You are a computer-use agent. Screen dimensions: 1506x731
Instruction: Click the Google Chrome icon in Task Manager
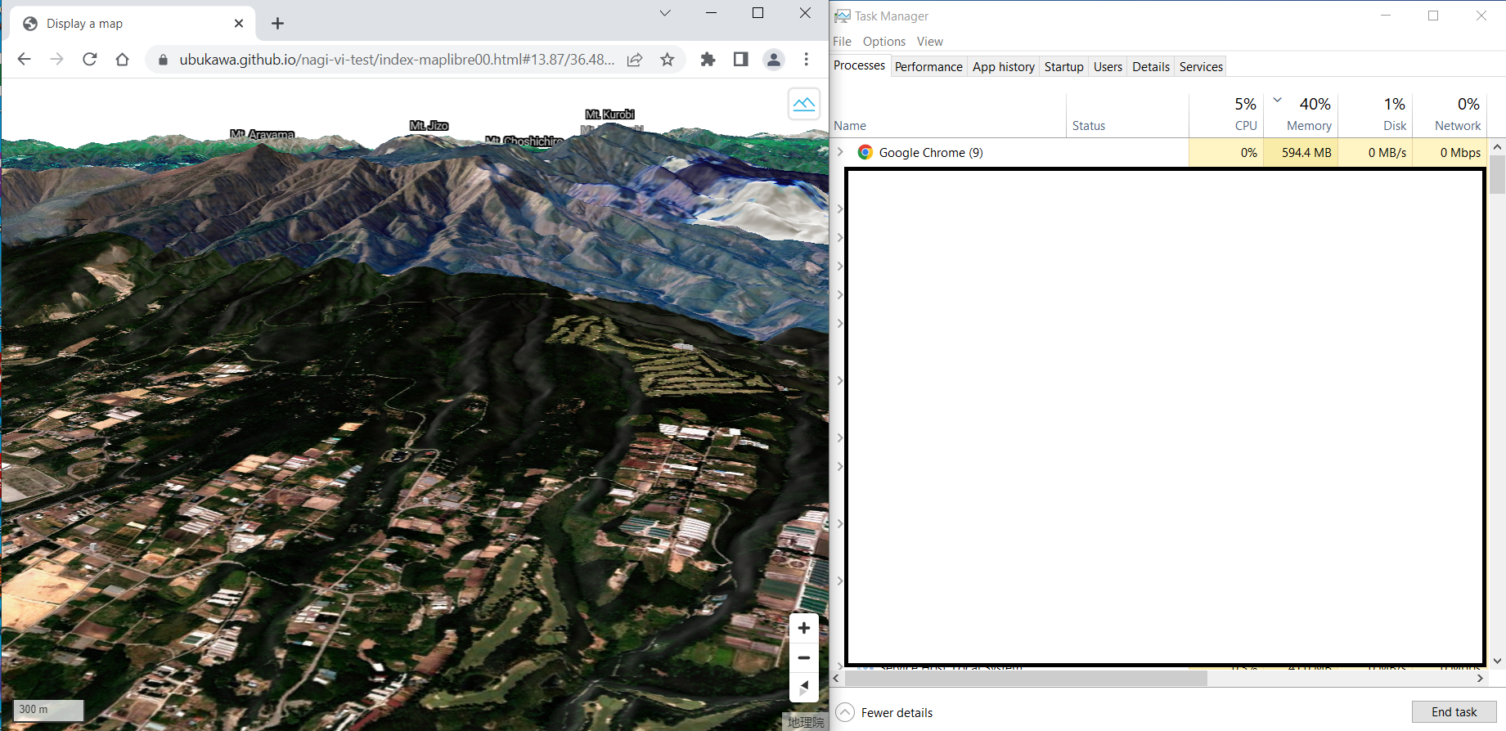(865, 152)
